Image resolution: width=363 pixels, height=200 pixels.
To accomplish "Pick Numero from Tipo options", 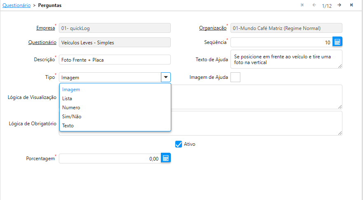I will tap(71, 108).
